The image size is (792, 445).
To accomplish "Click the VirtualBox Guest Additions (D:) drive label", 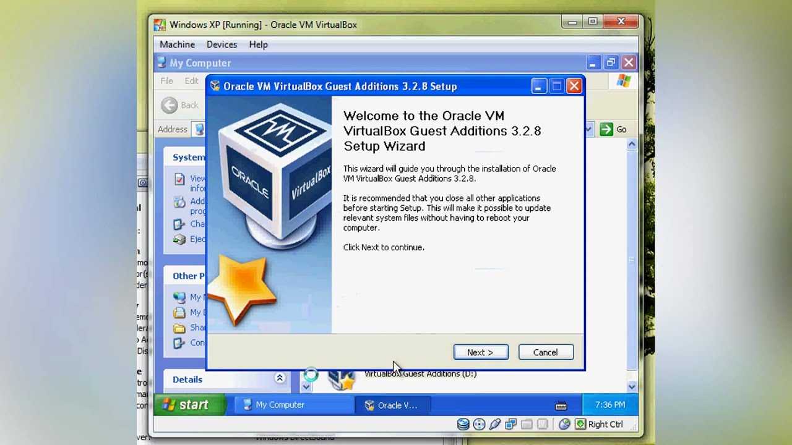I will [420, 374].
